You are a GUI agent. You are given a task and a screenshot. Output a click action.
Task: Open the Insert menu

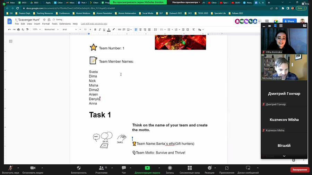tap(37, 24)
